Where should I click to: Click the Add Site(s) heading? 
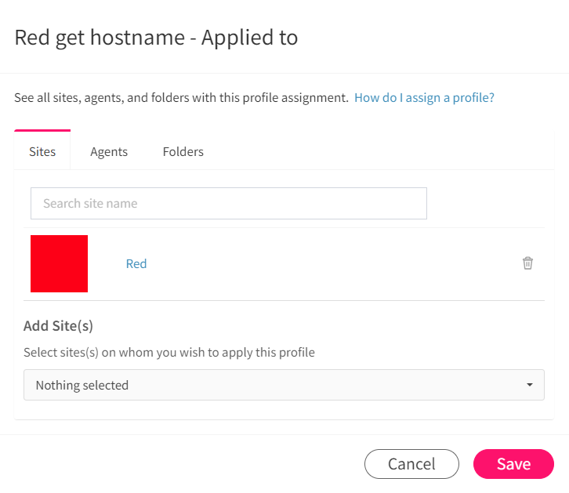tap(59, 326)
